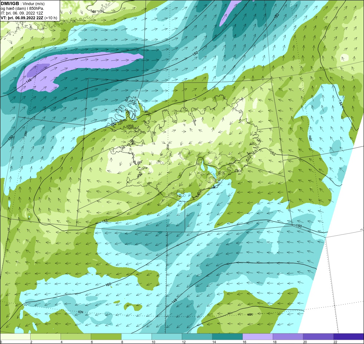
Task: Click the '30W' longitude label
Action: [25, 134]
